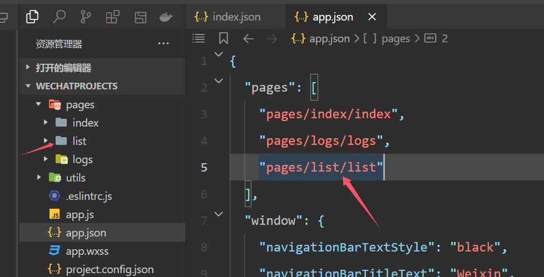The image size is (544, 277).
Task: Fold the pages array at line 2
Action: [219, 81]
